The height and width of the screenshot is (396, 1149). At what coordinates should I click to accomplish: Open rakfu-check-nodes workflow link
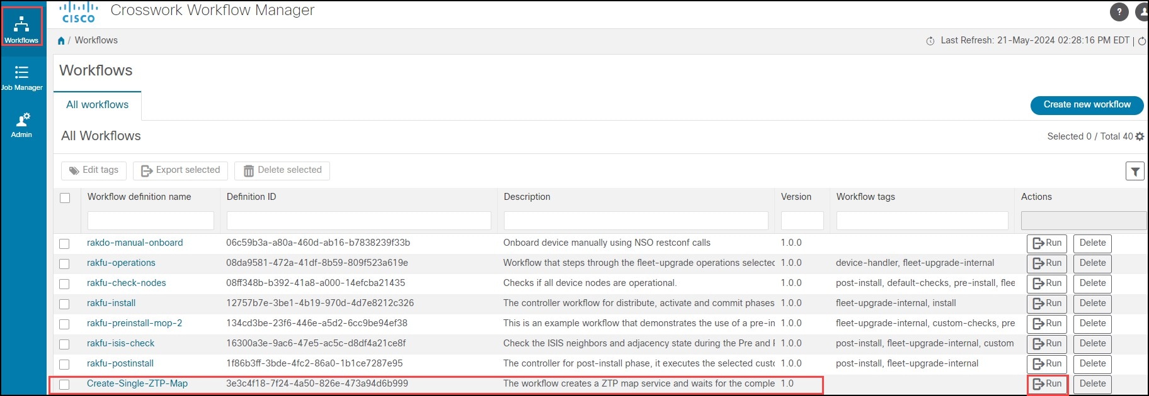click(x=127, y=283)
